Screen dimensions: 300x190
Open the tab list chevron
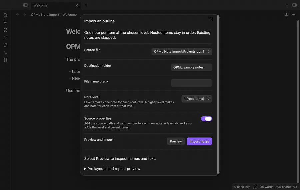(x=287, y=5)
